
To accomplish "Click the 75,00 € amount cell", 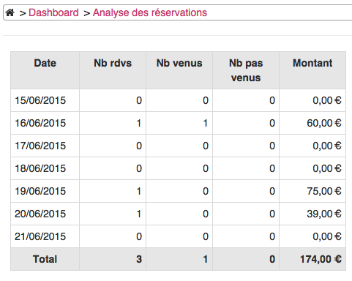I will pos(312,191).
